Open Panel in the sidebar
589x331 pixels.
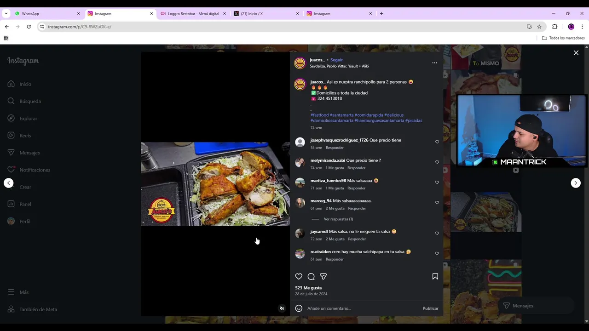click(19, 204)
